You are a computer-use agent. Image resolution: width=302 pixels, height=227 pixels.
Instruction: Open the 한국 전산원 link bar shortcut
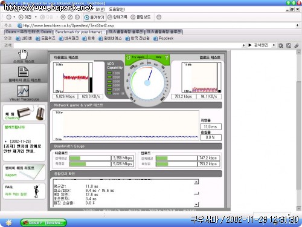click(x=137, y=38)
